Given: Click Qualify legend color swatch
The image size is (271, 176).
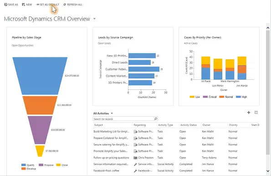Looking at the screenshot, I should coord(24,165).
